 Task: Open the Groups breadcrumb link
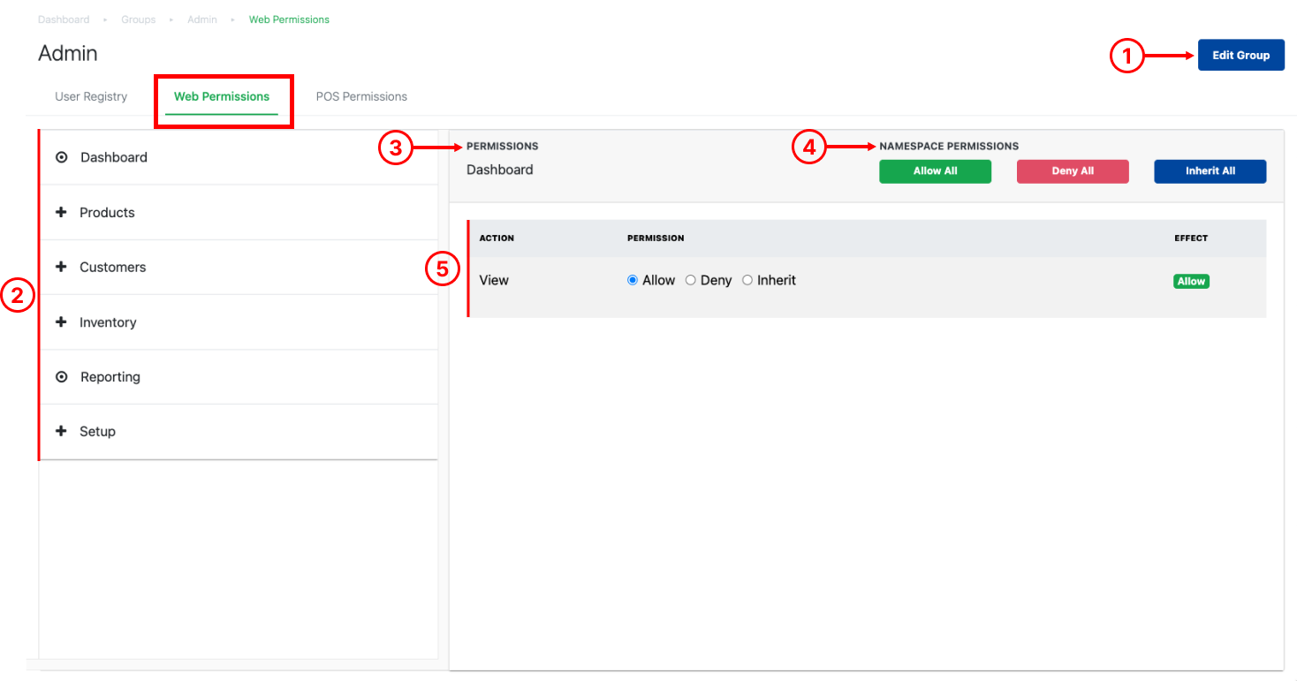[x=139, y=19]
